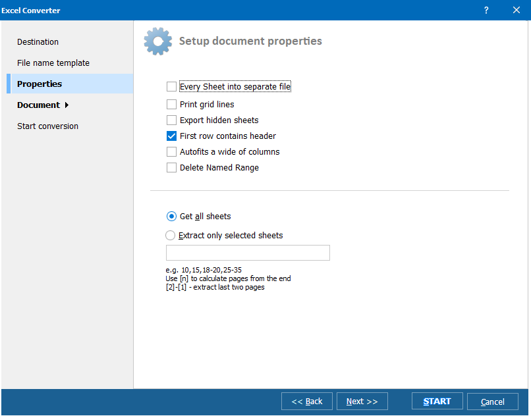This screenshot has height=416, width=531.
Task: Switch to File name template settings
Action: point(53,63)
